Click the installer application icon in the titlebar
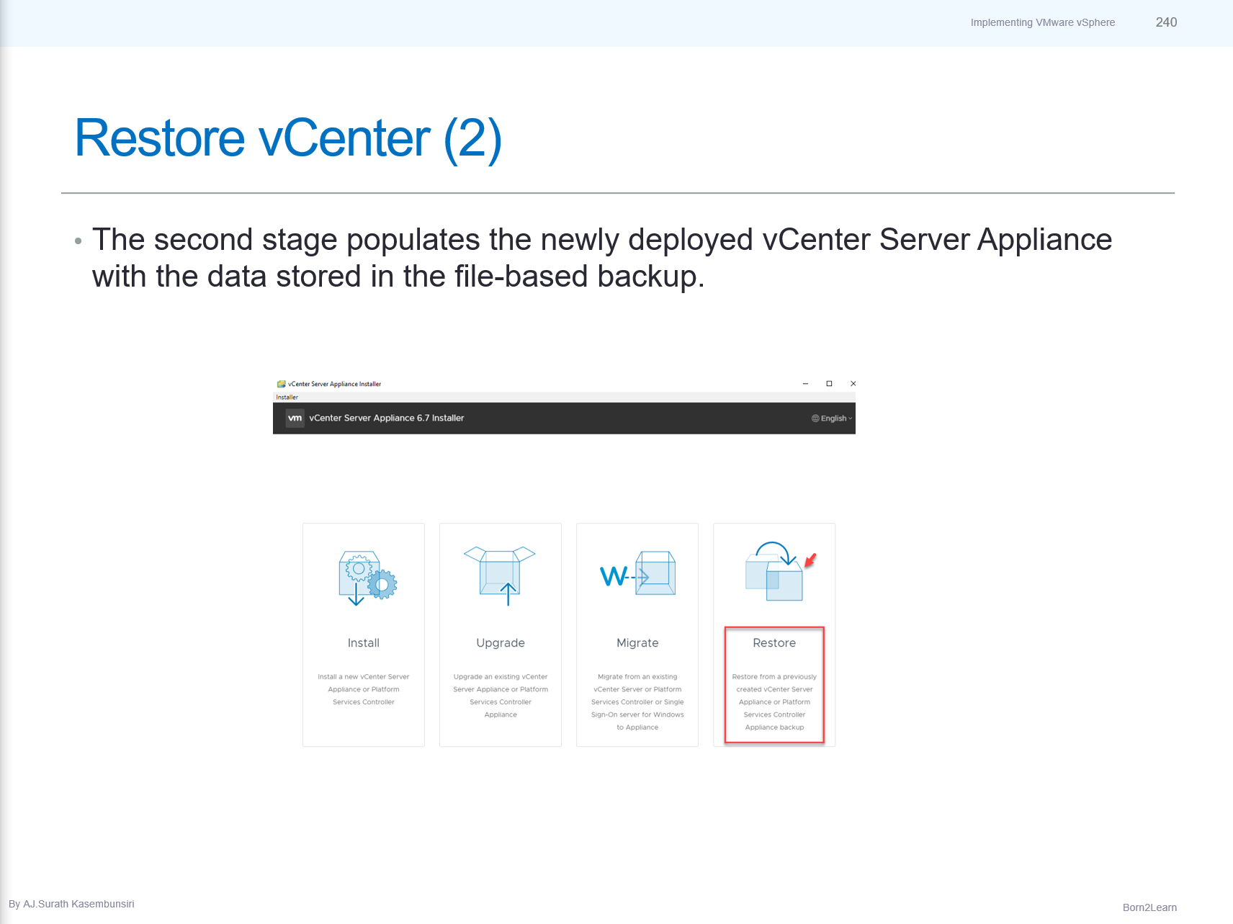Screen dimensions: 1233x924 [280, 384]
